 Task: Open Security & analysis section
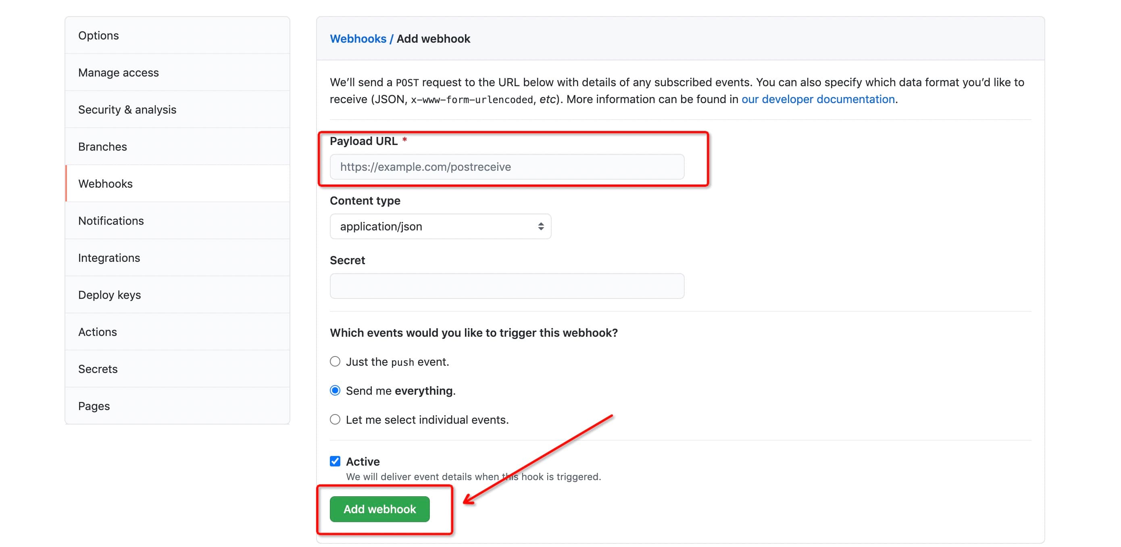point(177,109)
